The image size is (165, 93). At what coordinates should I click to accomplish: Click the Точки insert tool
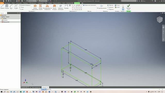(117, 5)
